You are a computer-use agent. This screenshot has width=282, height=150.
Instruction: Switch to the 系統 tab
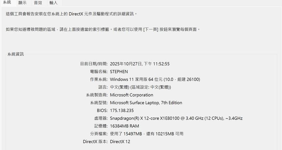(7, 3)
